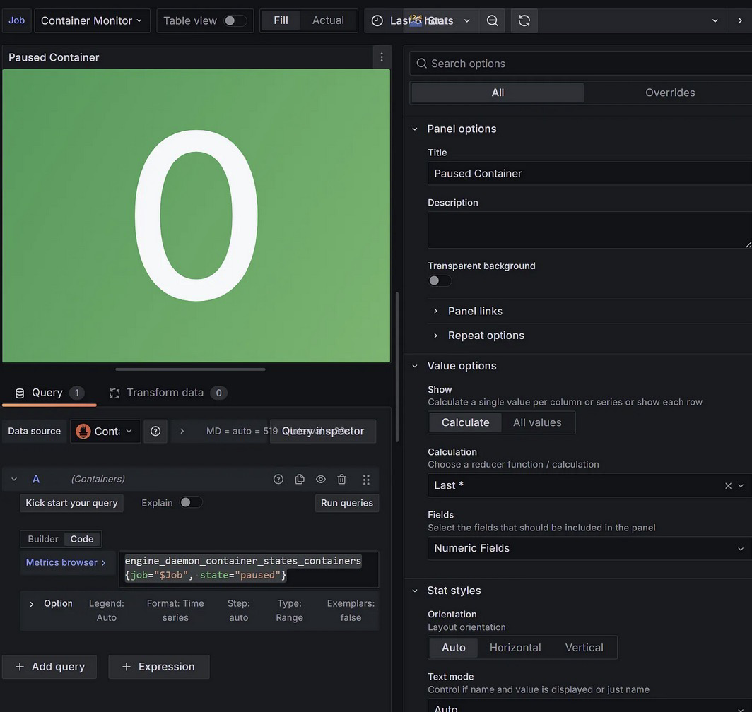Switch to Code query mode
The width and height of the screenshot is (752, 712).
click(x=82, y=539)
